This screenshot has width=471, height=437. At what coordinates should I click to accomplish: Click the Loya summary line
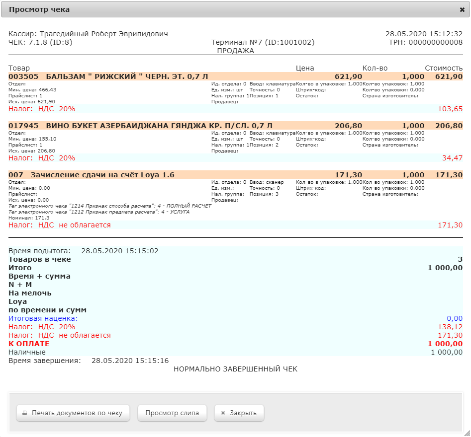click(x=17, y=301)
